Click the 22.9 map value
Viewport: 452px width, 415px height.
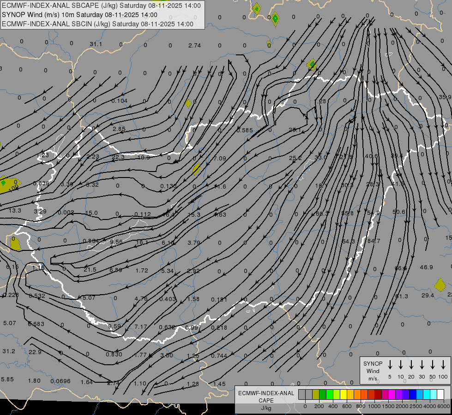coord(35,352)
